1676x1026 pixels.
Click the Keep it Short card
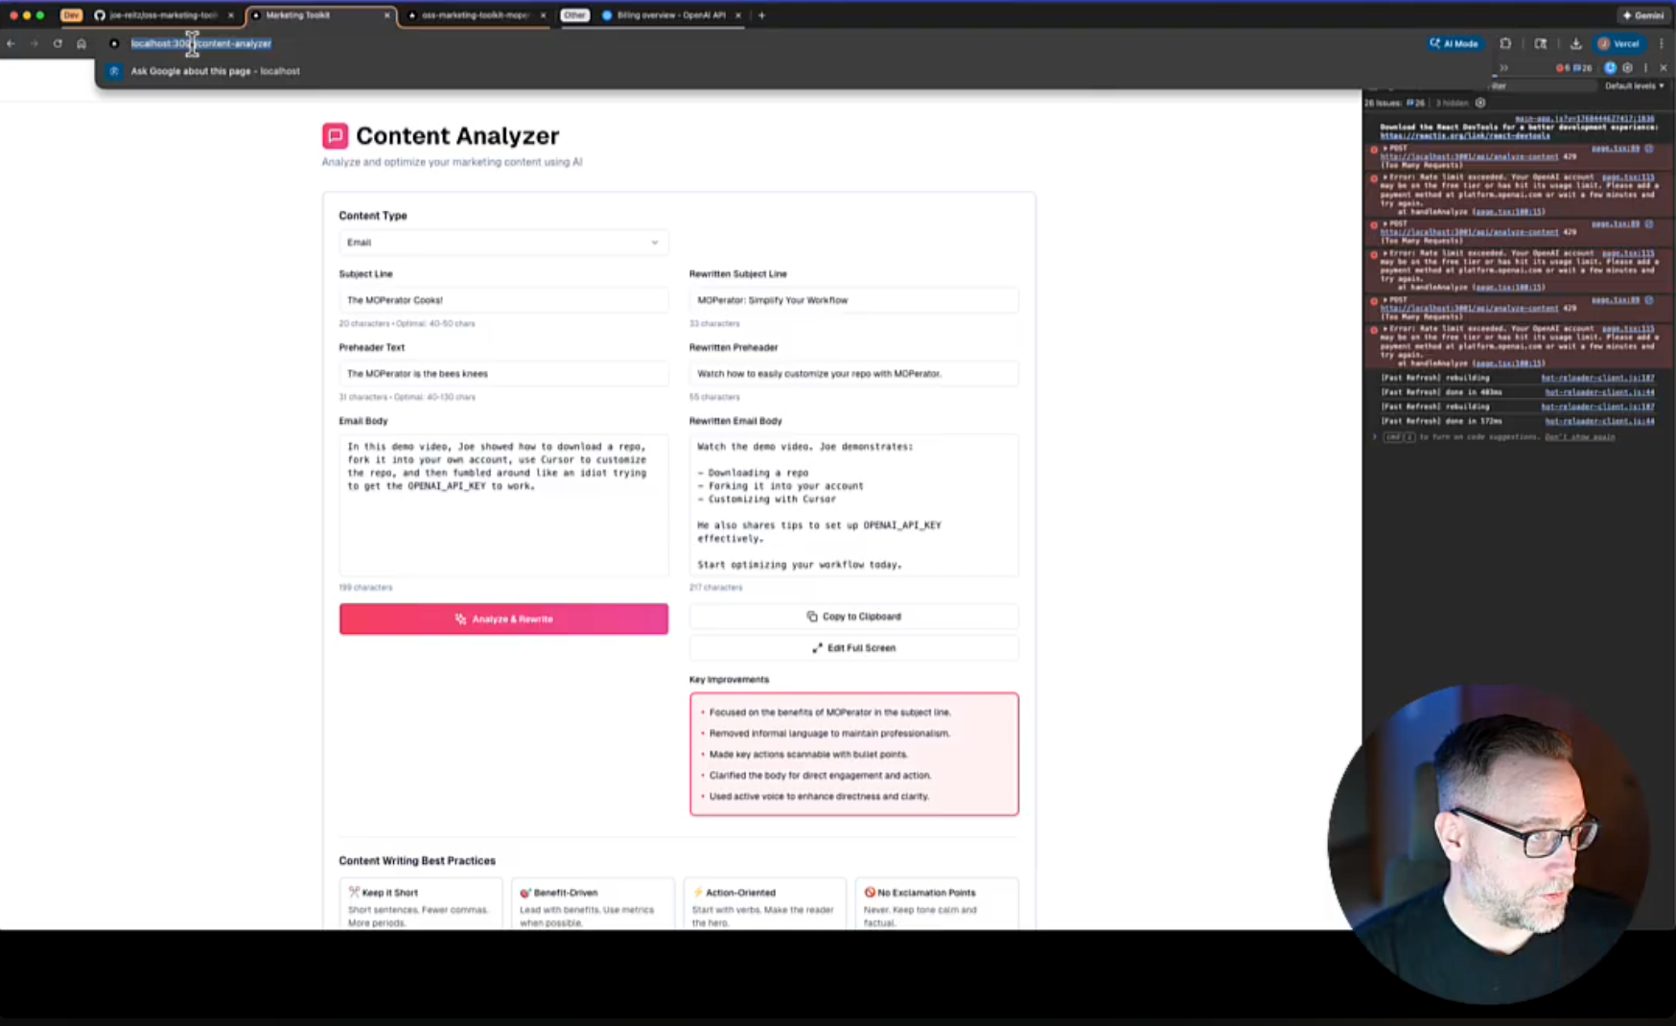[421, 904]
